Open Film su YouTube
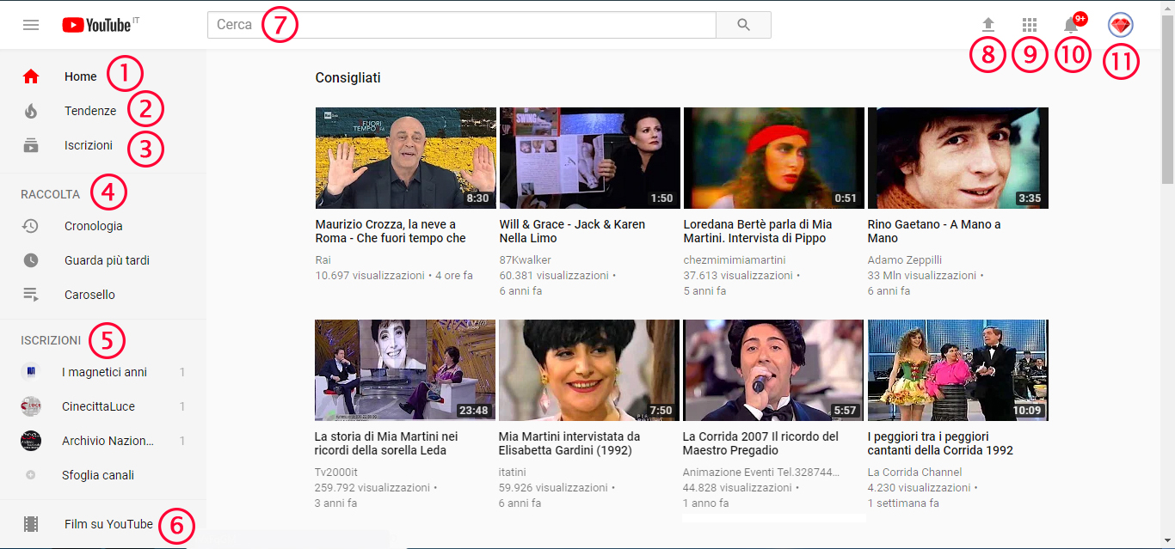Screen dimensions: 1175x549 [108, 524]
